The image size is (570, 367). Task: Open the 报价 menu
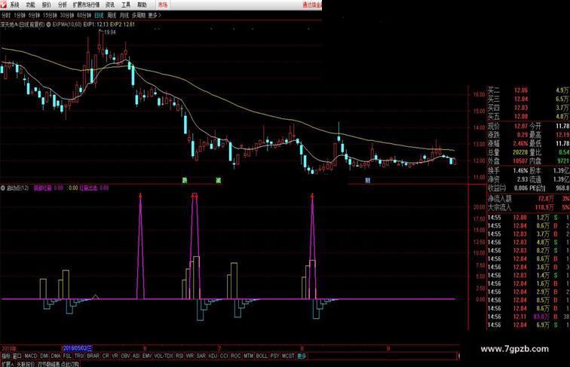coord(47,5)
